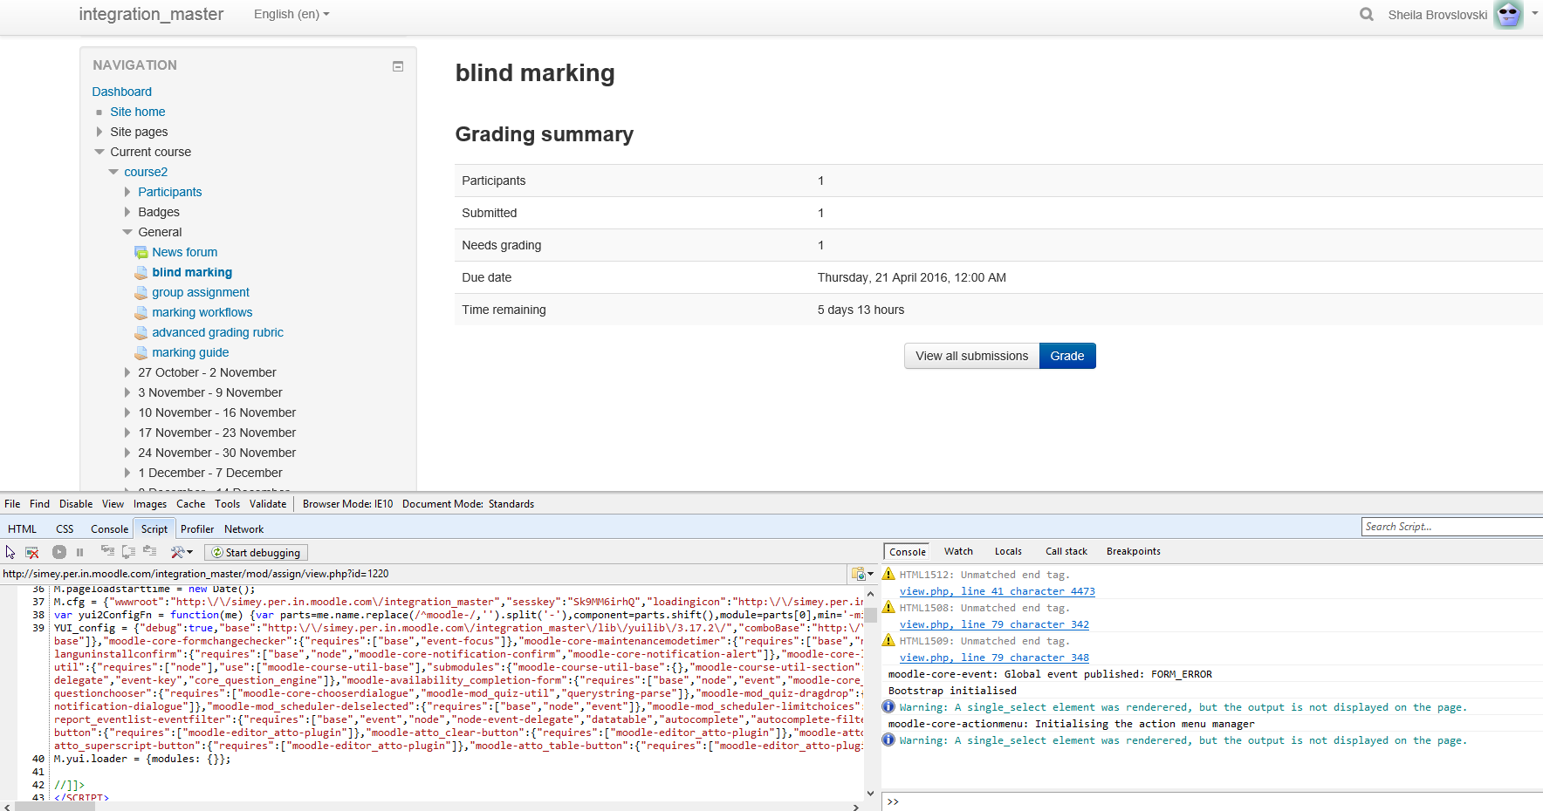
Task: Collapse the Current course tree node
Action: point(99,152)
